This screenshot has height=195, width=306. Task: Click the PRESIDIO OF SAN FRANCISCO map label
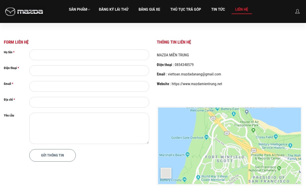(269, 179)
